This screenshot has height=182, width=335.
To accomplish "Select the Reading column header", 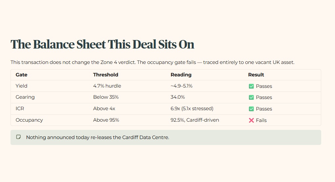I will coord(181,75).
